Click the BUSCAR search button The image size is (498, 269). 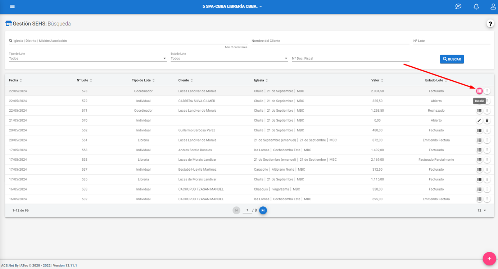click(x=452, y=59)
